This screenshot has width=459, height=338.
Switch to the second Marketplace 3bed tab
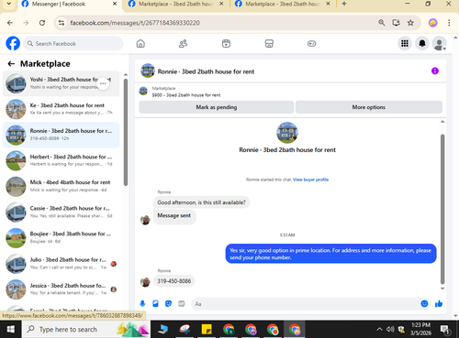coord(175,4)
